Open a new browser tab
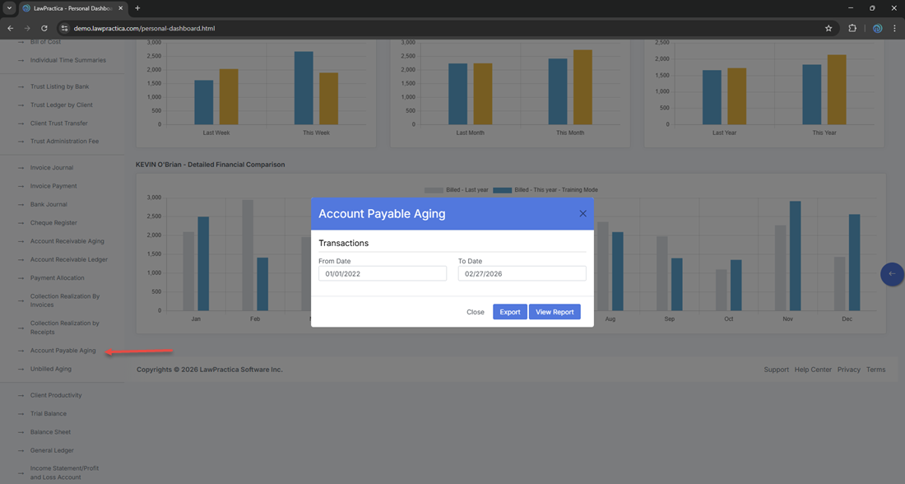The height and width of the screenshot is (484, 905). click(x=137, y=8)
